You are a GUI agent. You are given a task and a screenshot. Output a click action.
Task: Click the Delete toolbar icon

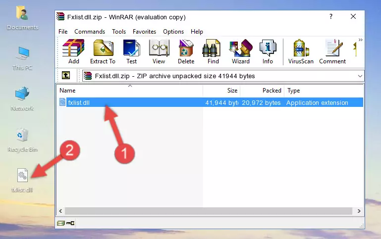pyautogui.click(x=186, y=51)
